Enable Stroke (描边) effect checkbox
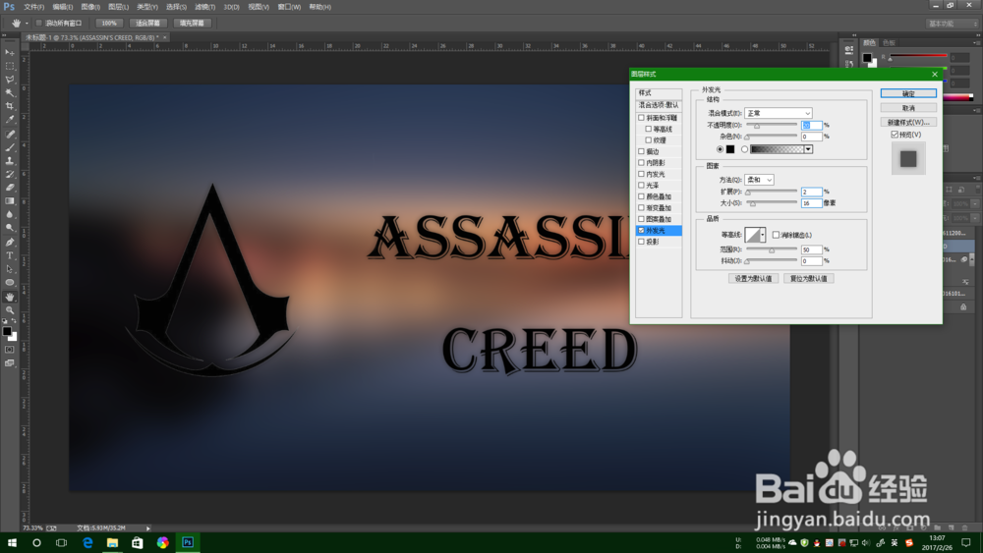Viewport: 983px width, 553px height. click(x=641, y=151)
